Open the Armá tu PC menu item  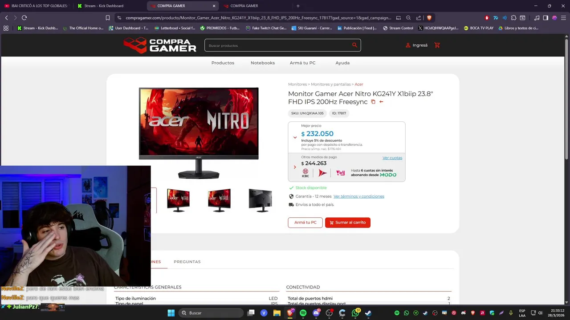point(302,63)
